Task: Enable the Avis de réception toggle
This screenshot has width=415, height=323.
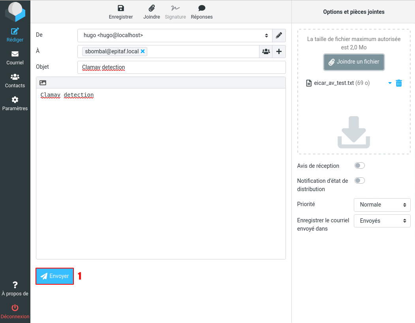Action: [359, 166]
